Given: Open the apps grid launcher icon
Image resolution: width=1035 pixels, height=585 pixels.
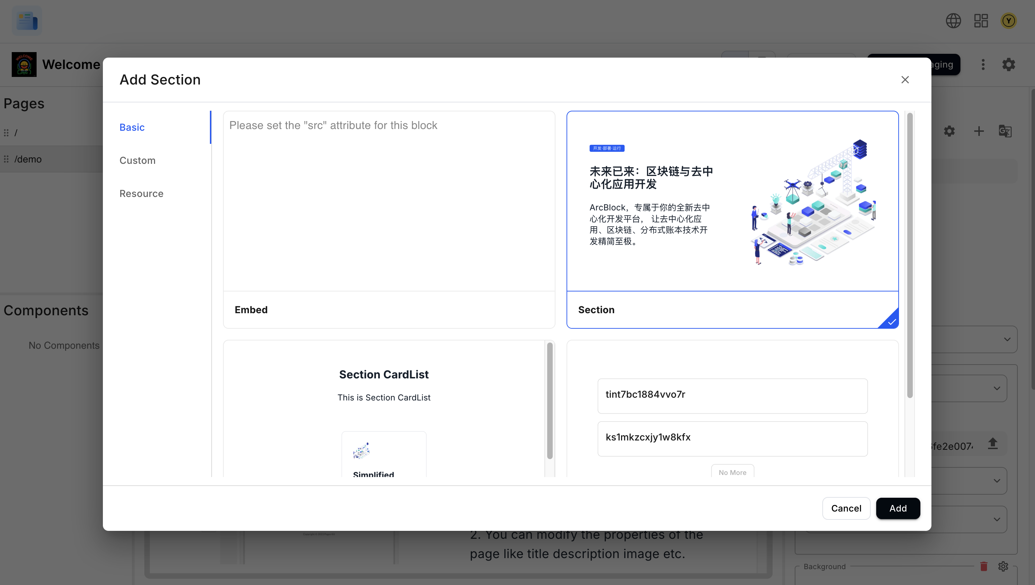Looking at the screenshot, I should [981, 20].
